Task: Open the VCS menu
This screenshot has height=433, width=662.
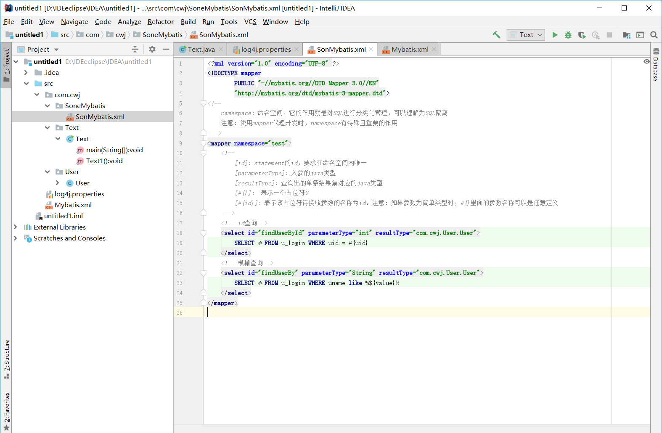Action: pos(250,22)
